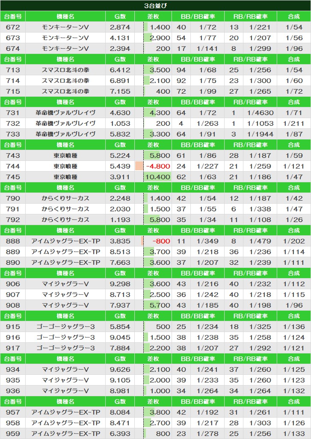Screen dimensions: 311x439
Task: Click スマスロ北斗の拳 name in row 713
Action: [x=65, y=70]
